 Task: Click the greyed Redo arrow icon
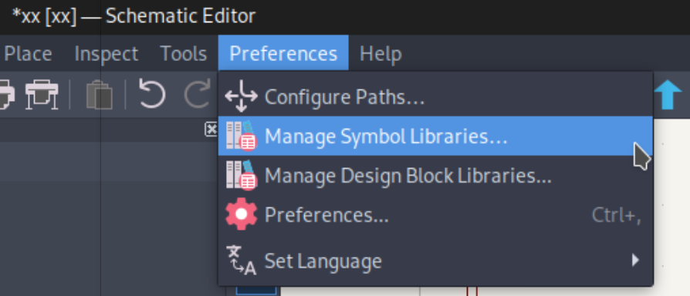(197, 93)
